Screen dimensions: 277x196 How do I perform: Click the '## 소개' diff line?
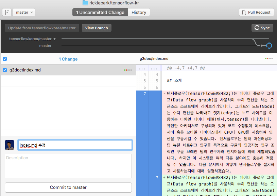(x=174, y=81)
